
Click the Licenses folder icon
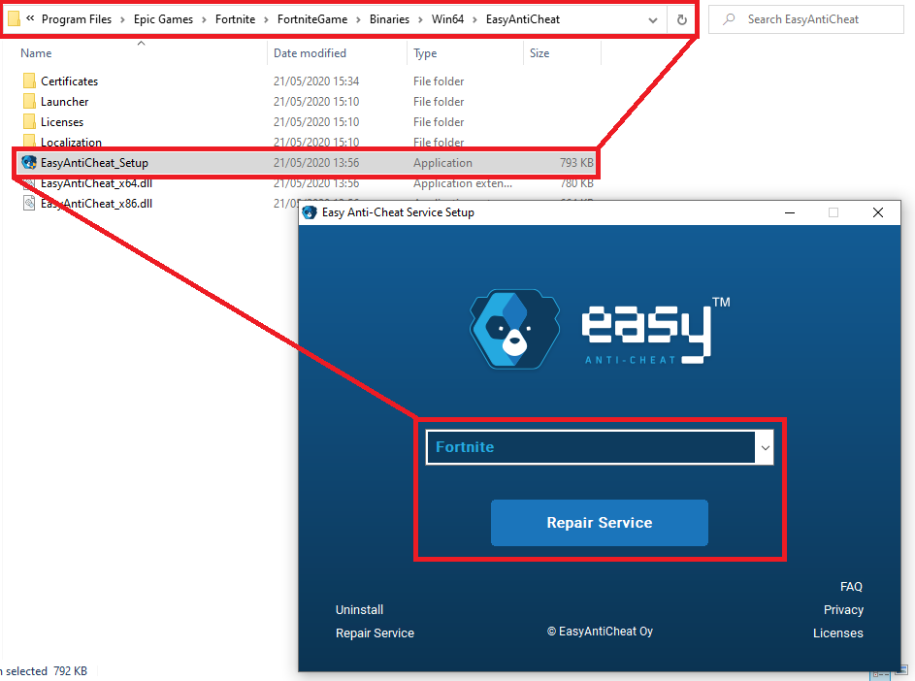29,121
